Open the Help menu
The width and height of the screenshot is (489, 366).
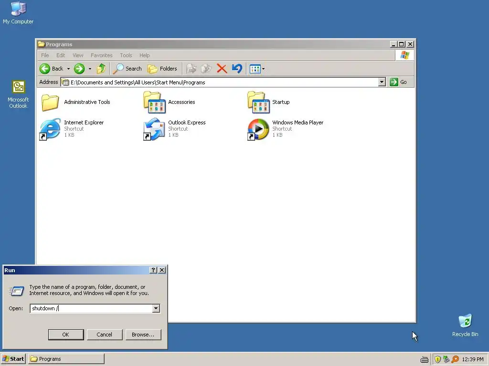[x=144, y=55]
